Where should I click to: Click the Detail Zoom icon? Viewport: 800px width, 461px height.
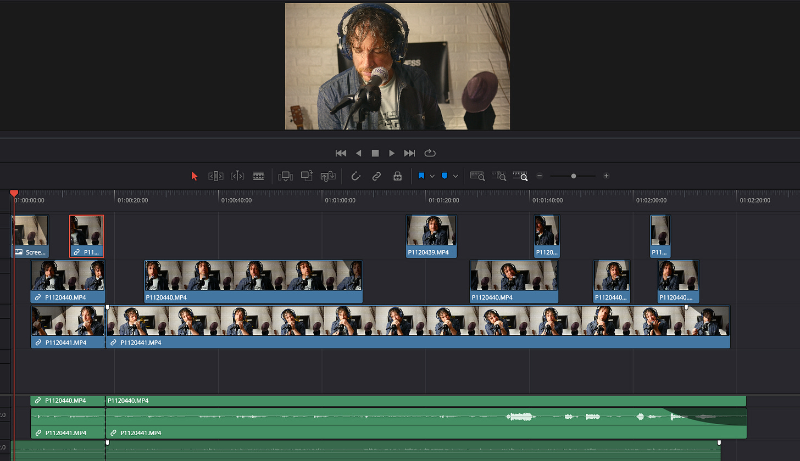pos(499,176)
